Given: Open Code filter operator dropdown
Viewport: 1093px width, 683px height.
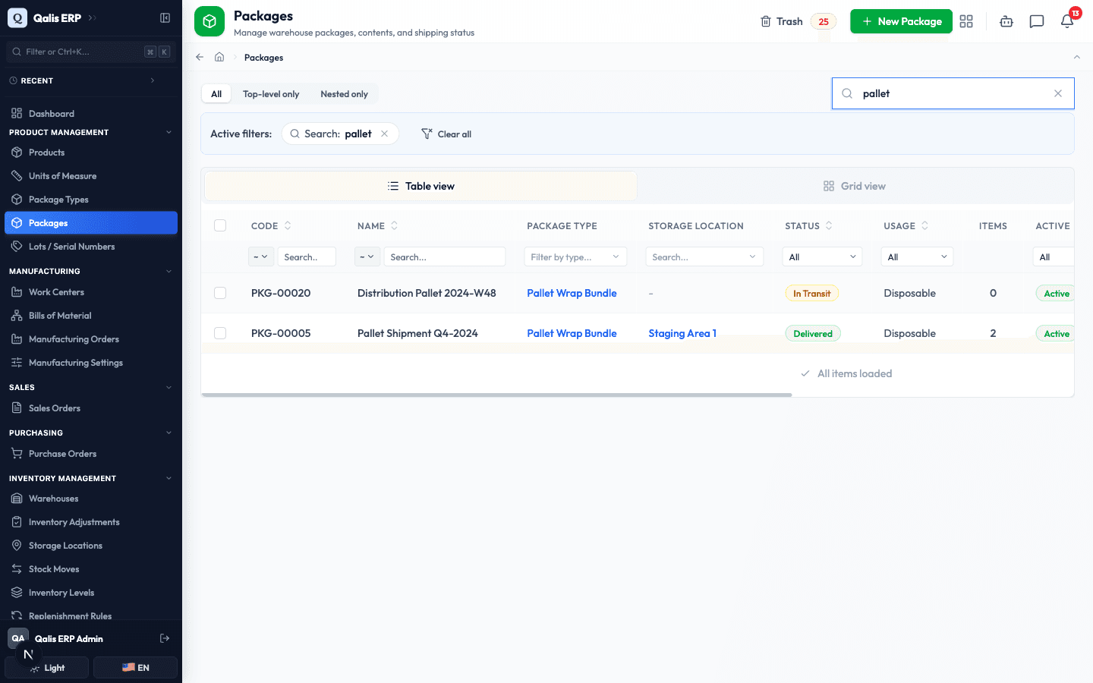Looking at the screenshot, I should [261, 257].
